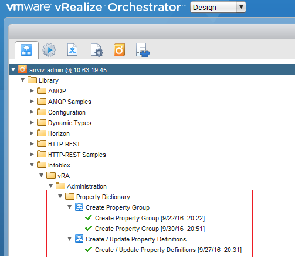Screen dimensions: 295x265
Task: Click the Create Property Group workflow icon
Action: pos(79,207)
